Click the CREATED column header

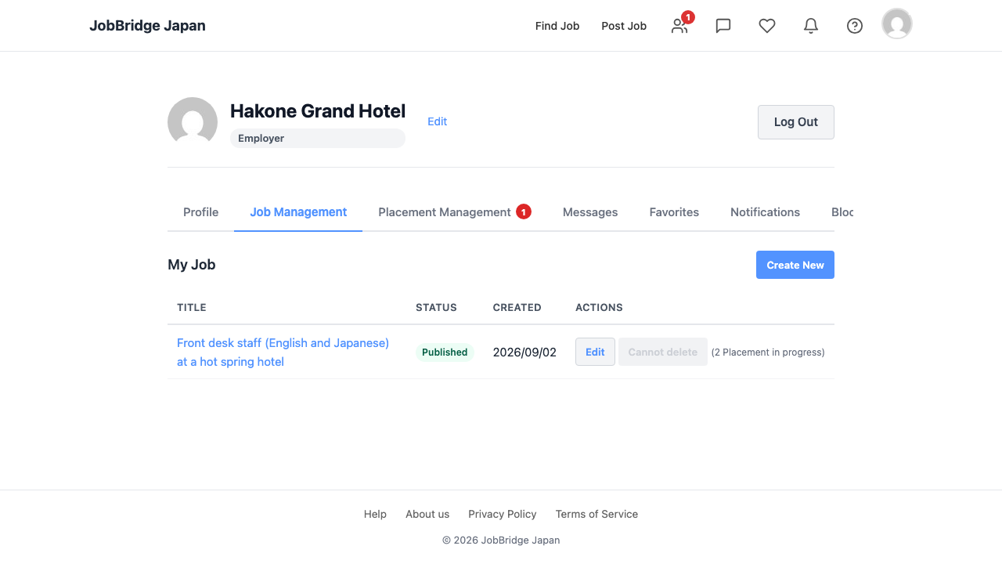coord(517,308)
